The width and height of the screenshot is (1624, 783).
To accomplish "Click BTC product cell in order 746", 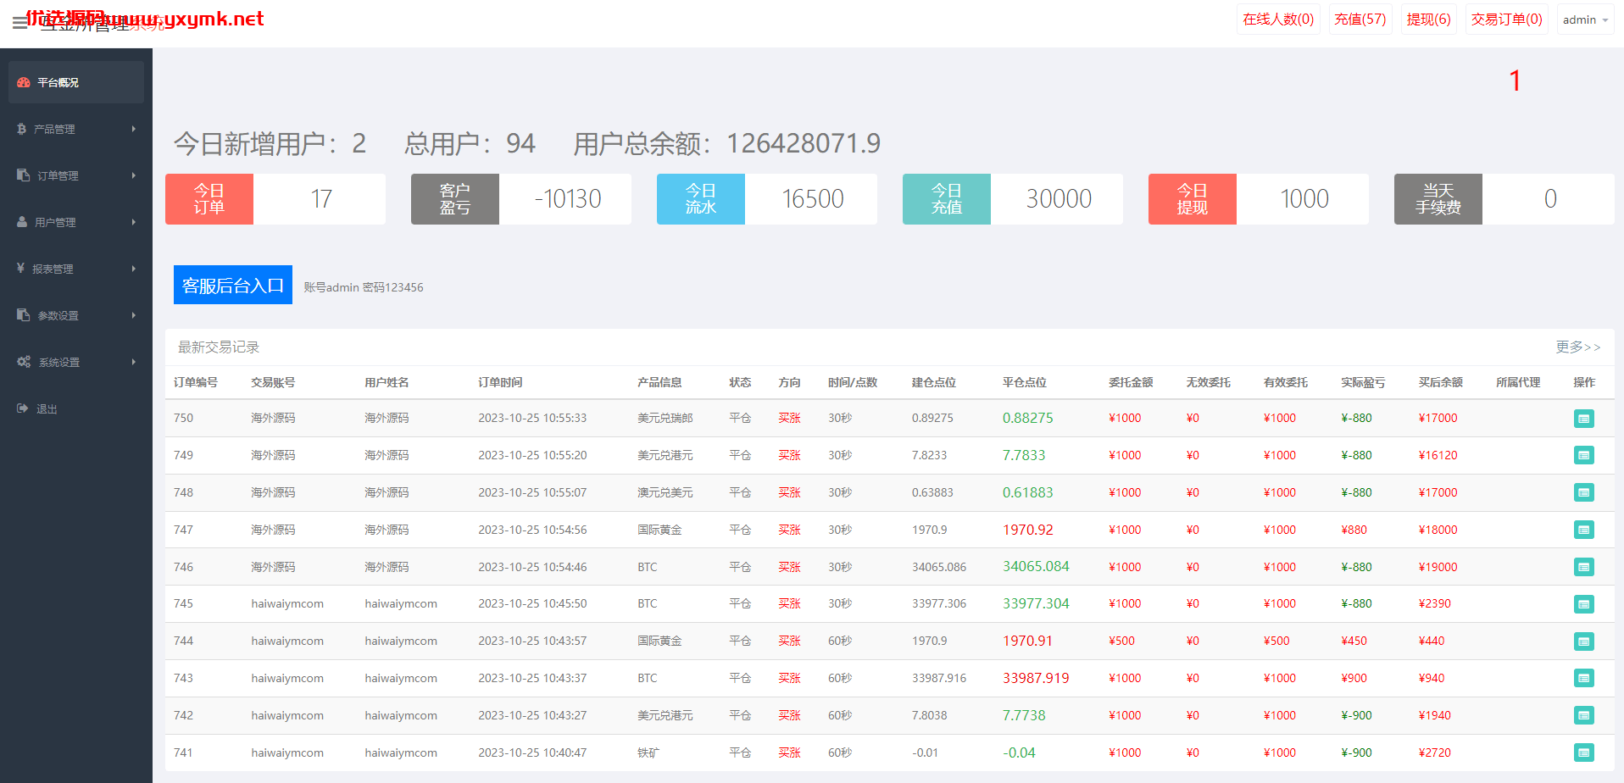I will coord(648,567).
